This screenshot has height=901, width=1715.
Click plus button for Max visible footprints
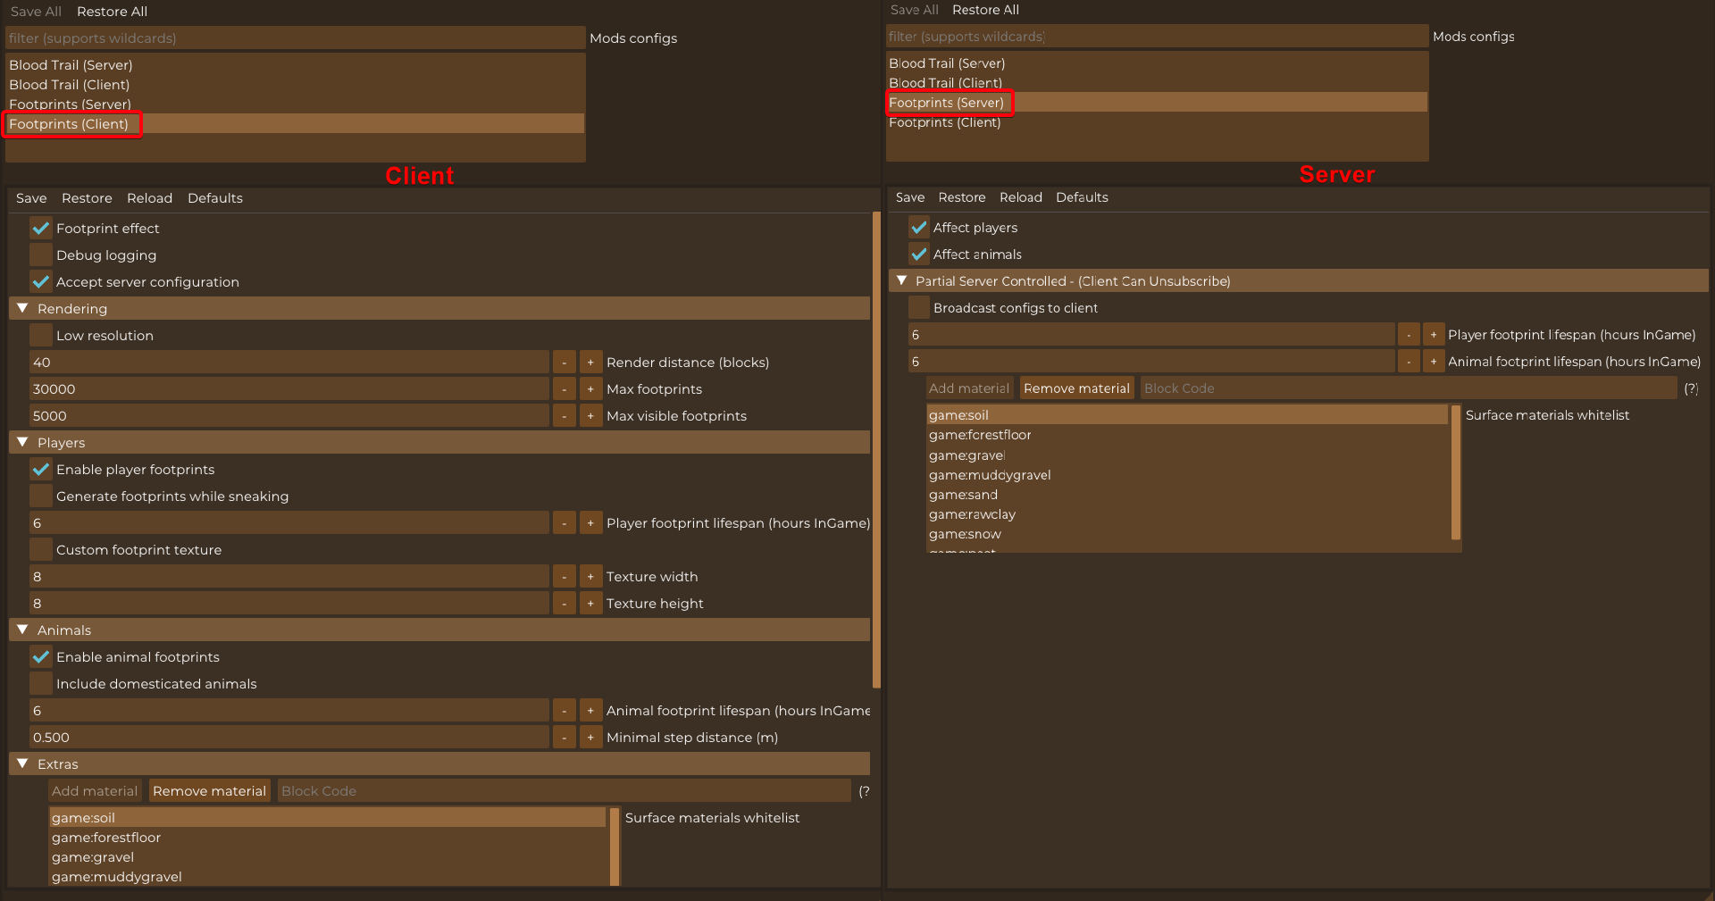(590, 416)
